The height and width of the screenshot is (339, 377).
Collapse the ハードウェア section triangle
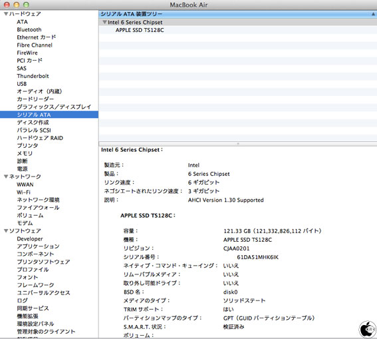6,14
